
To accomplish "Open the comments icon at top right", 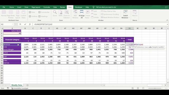I will (166, 7).
